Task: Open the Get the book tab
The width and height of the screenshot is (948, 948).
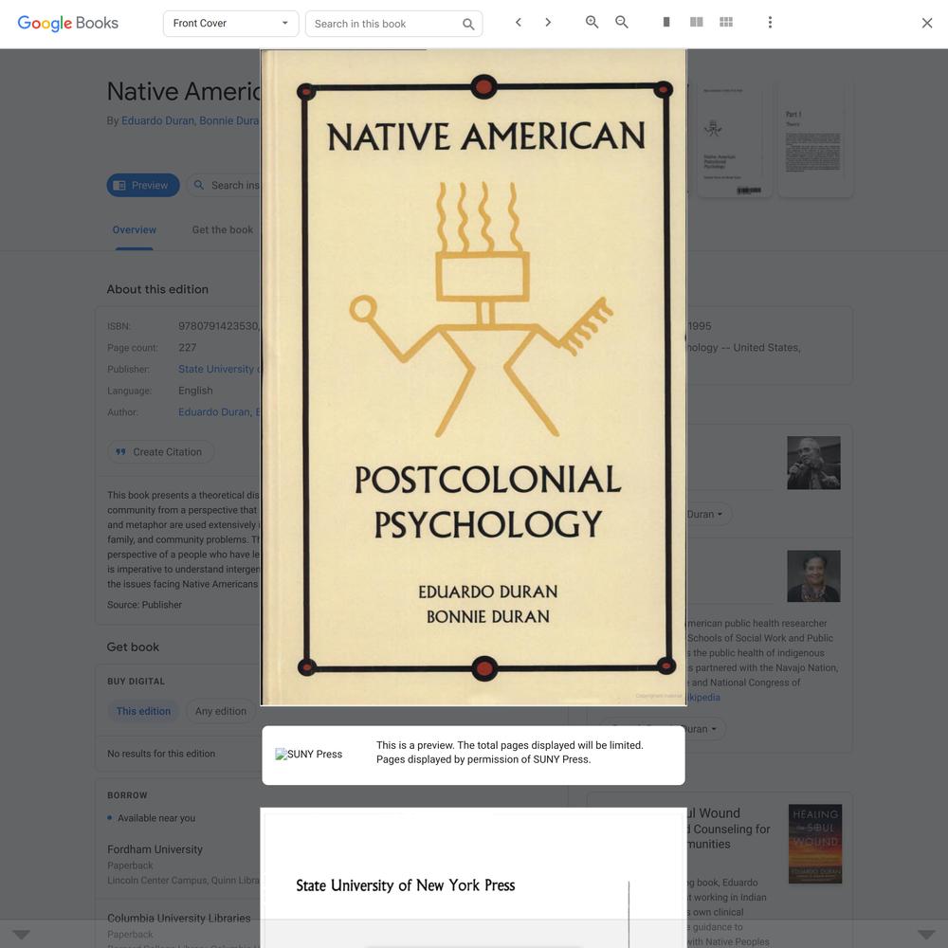Action: (x=223, y=229)
